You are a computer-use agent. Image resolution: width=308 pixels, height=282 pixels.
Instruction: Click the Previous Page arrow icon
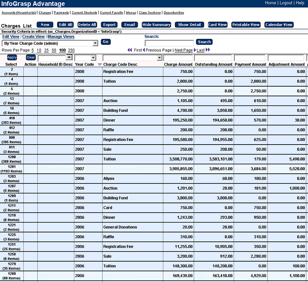coord(144,50)
